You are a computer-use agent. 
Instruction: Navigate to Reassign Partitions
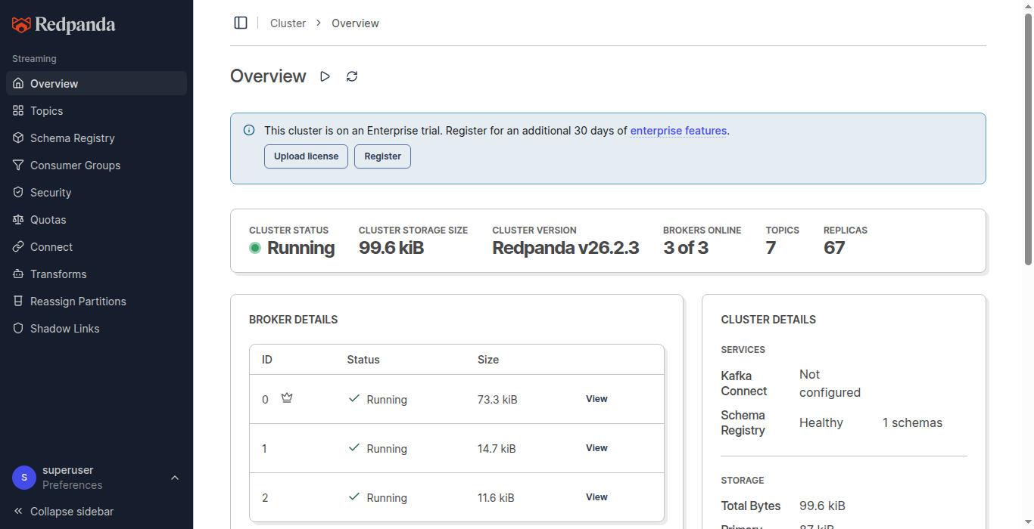pos(96,301)
